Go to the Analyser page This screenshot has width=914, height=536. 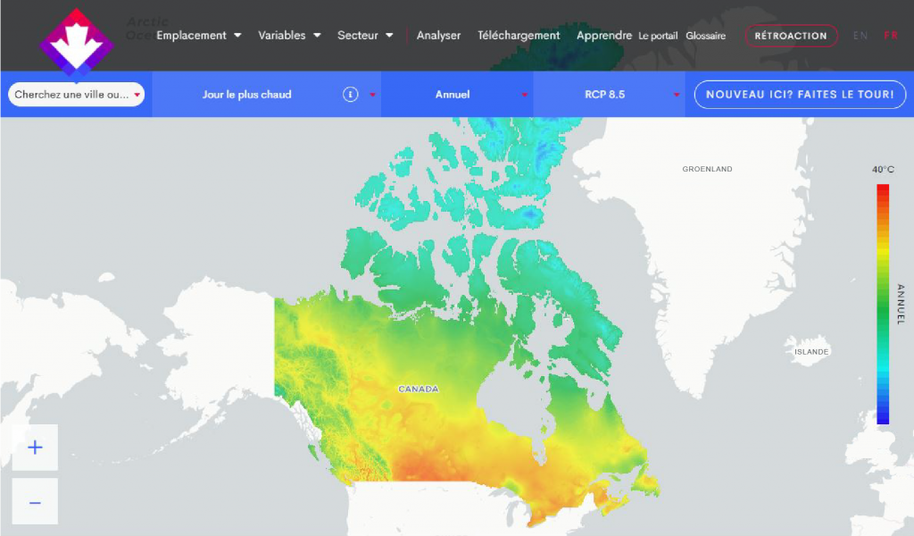(438, 36)
